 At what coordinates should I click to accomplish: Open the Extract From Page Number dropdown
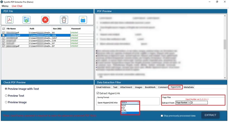(x=183, y=102)
